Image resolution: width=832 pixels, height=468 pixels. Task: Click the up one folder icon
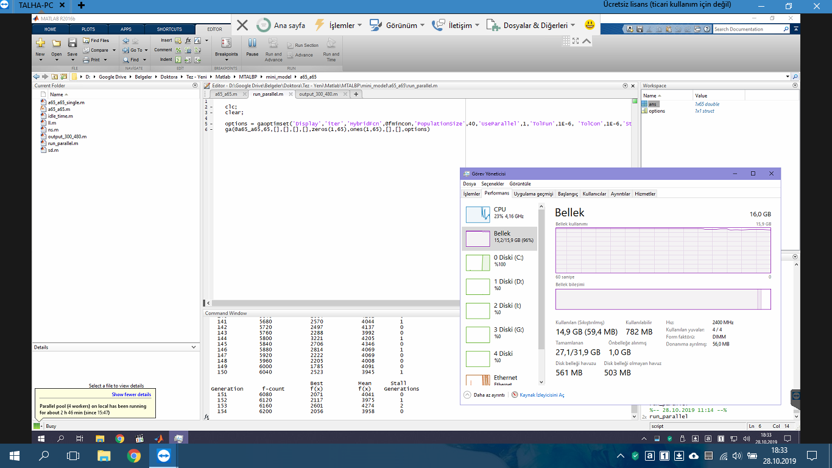(x=55, y=77)
